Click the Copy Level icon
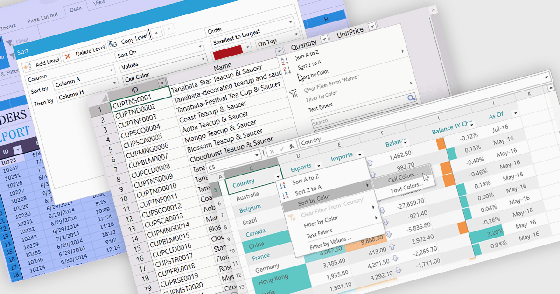This screenshot has height=294, width=560. tap(113, 44)
